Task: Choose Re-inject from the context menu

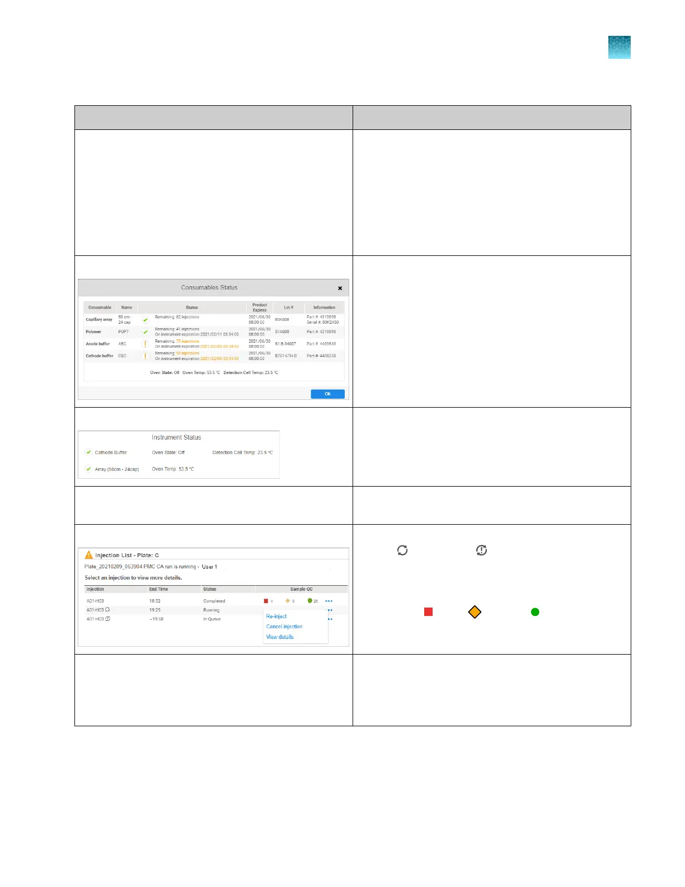Action: tap(276, 616)
